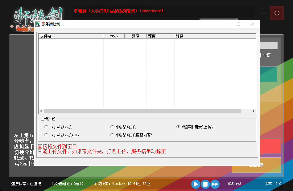
Task: Click the horizontal scrollbar thumb of file list
Action: [142, 111]
